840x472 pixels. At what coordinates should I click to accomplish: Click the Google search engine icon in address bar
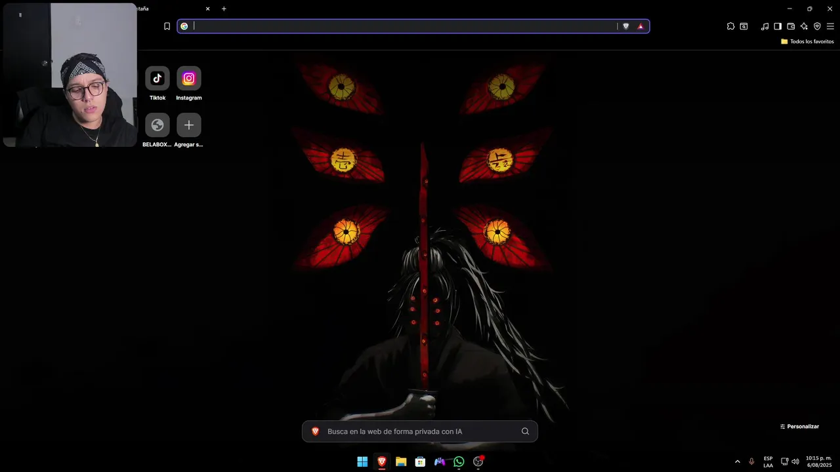(184, 26)
